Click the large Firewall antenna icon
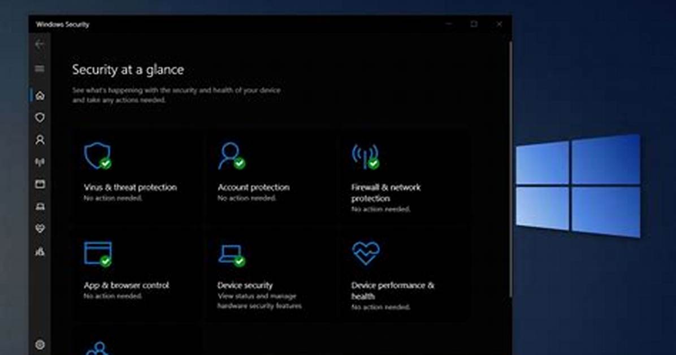Viewport: 676px width, 355px height. (366, 157)
